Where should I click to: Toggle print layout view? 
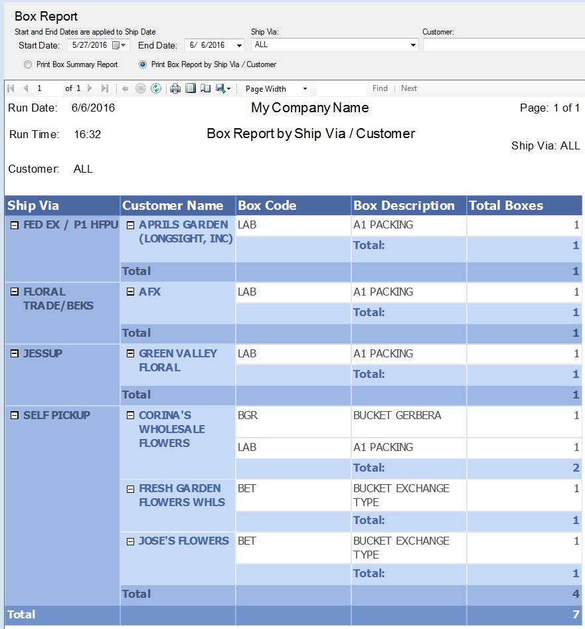(191, 88)
